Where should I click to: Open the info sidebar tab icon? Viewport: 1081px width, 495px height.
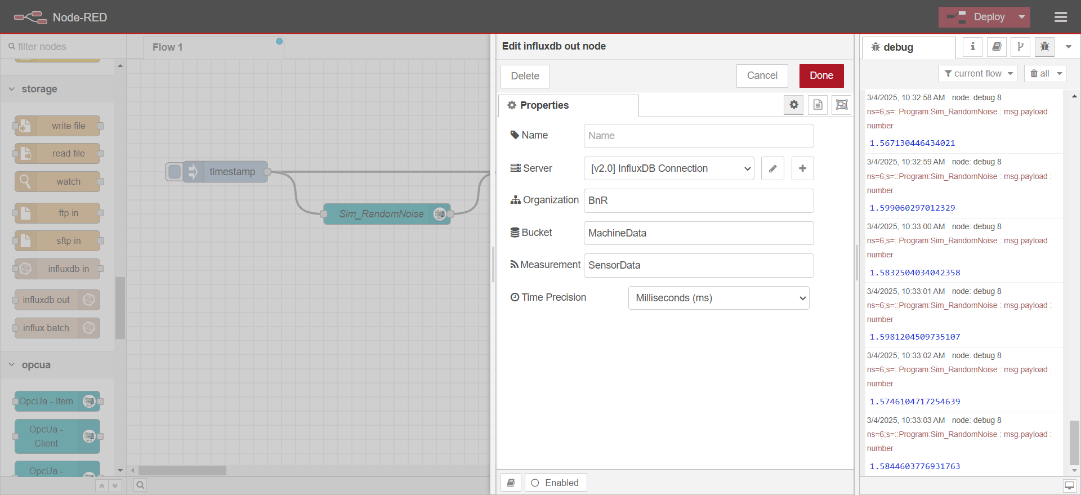(x=972, y=47)
